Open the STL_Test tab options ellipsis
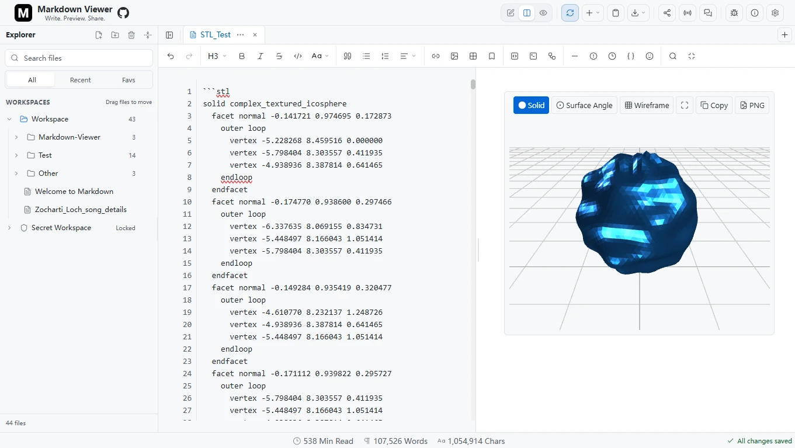 (x=241, y=35)
